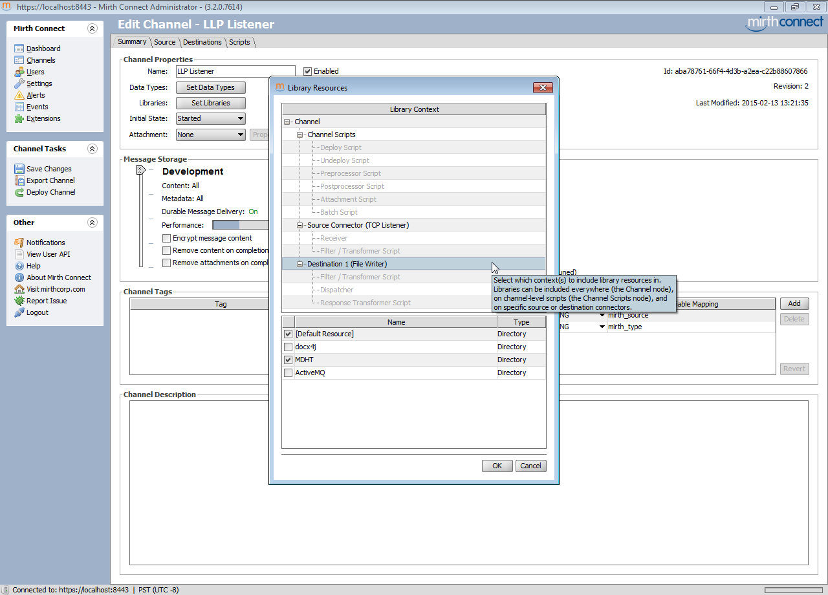The image size is (828, 595).
Task: Click the Notifications icon
Action: pos(19,243)
